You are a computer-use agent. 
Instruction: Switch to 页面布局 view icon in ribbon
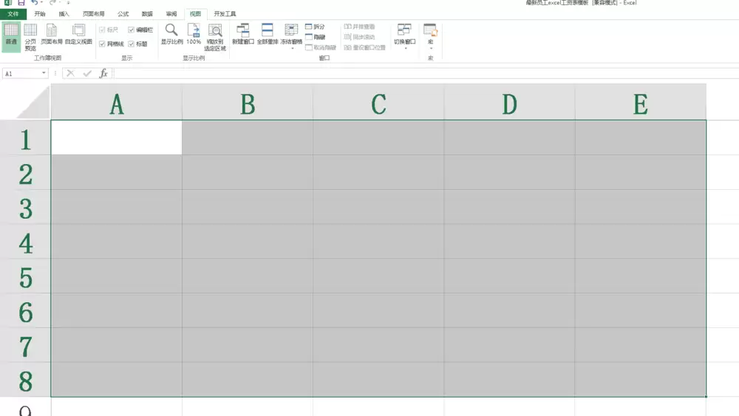(52, 34)
